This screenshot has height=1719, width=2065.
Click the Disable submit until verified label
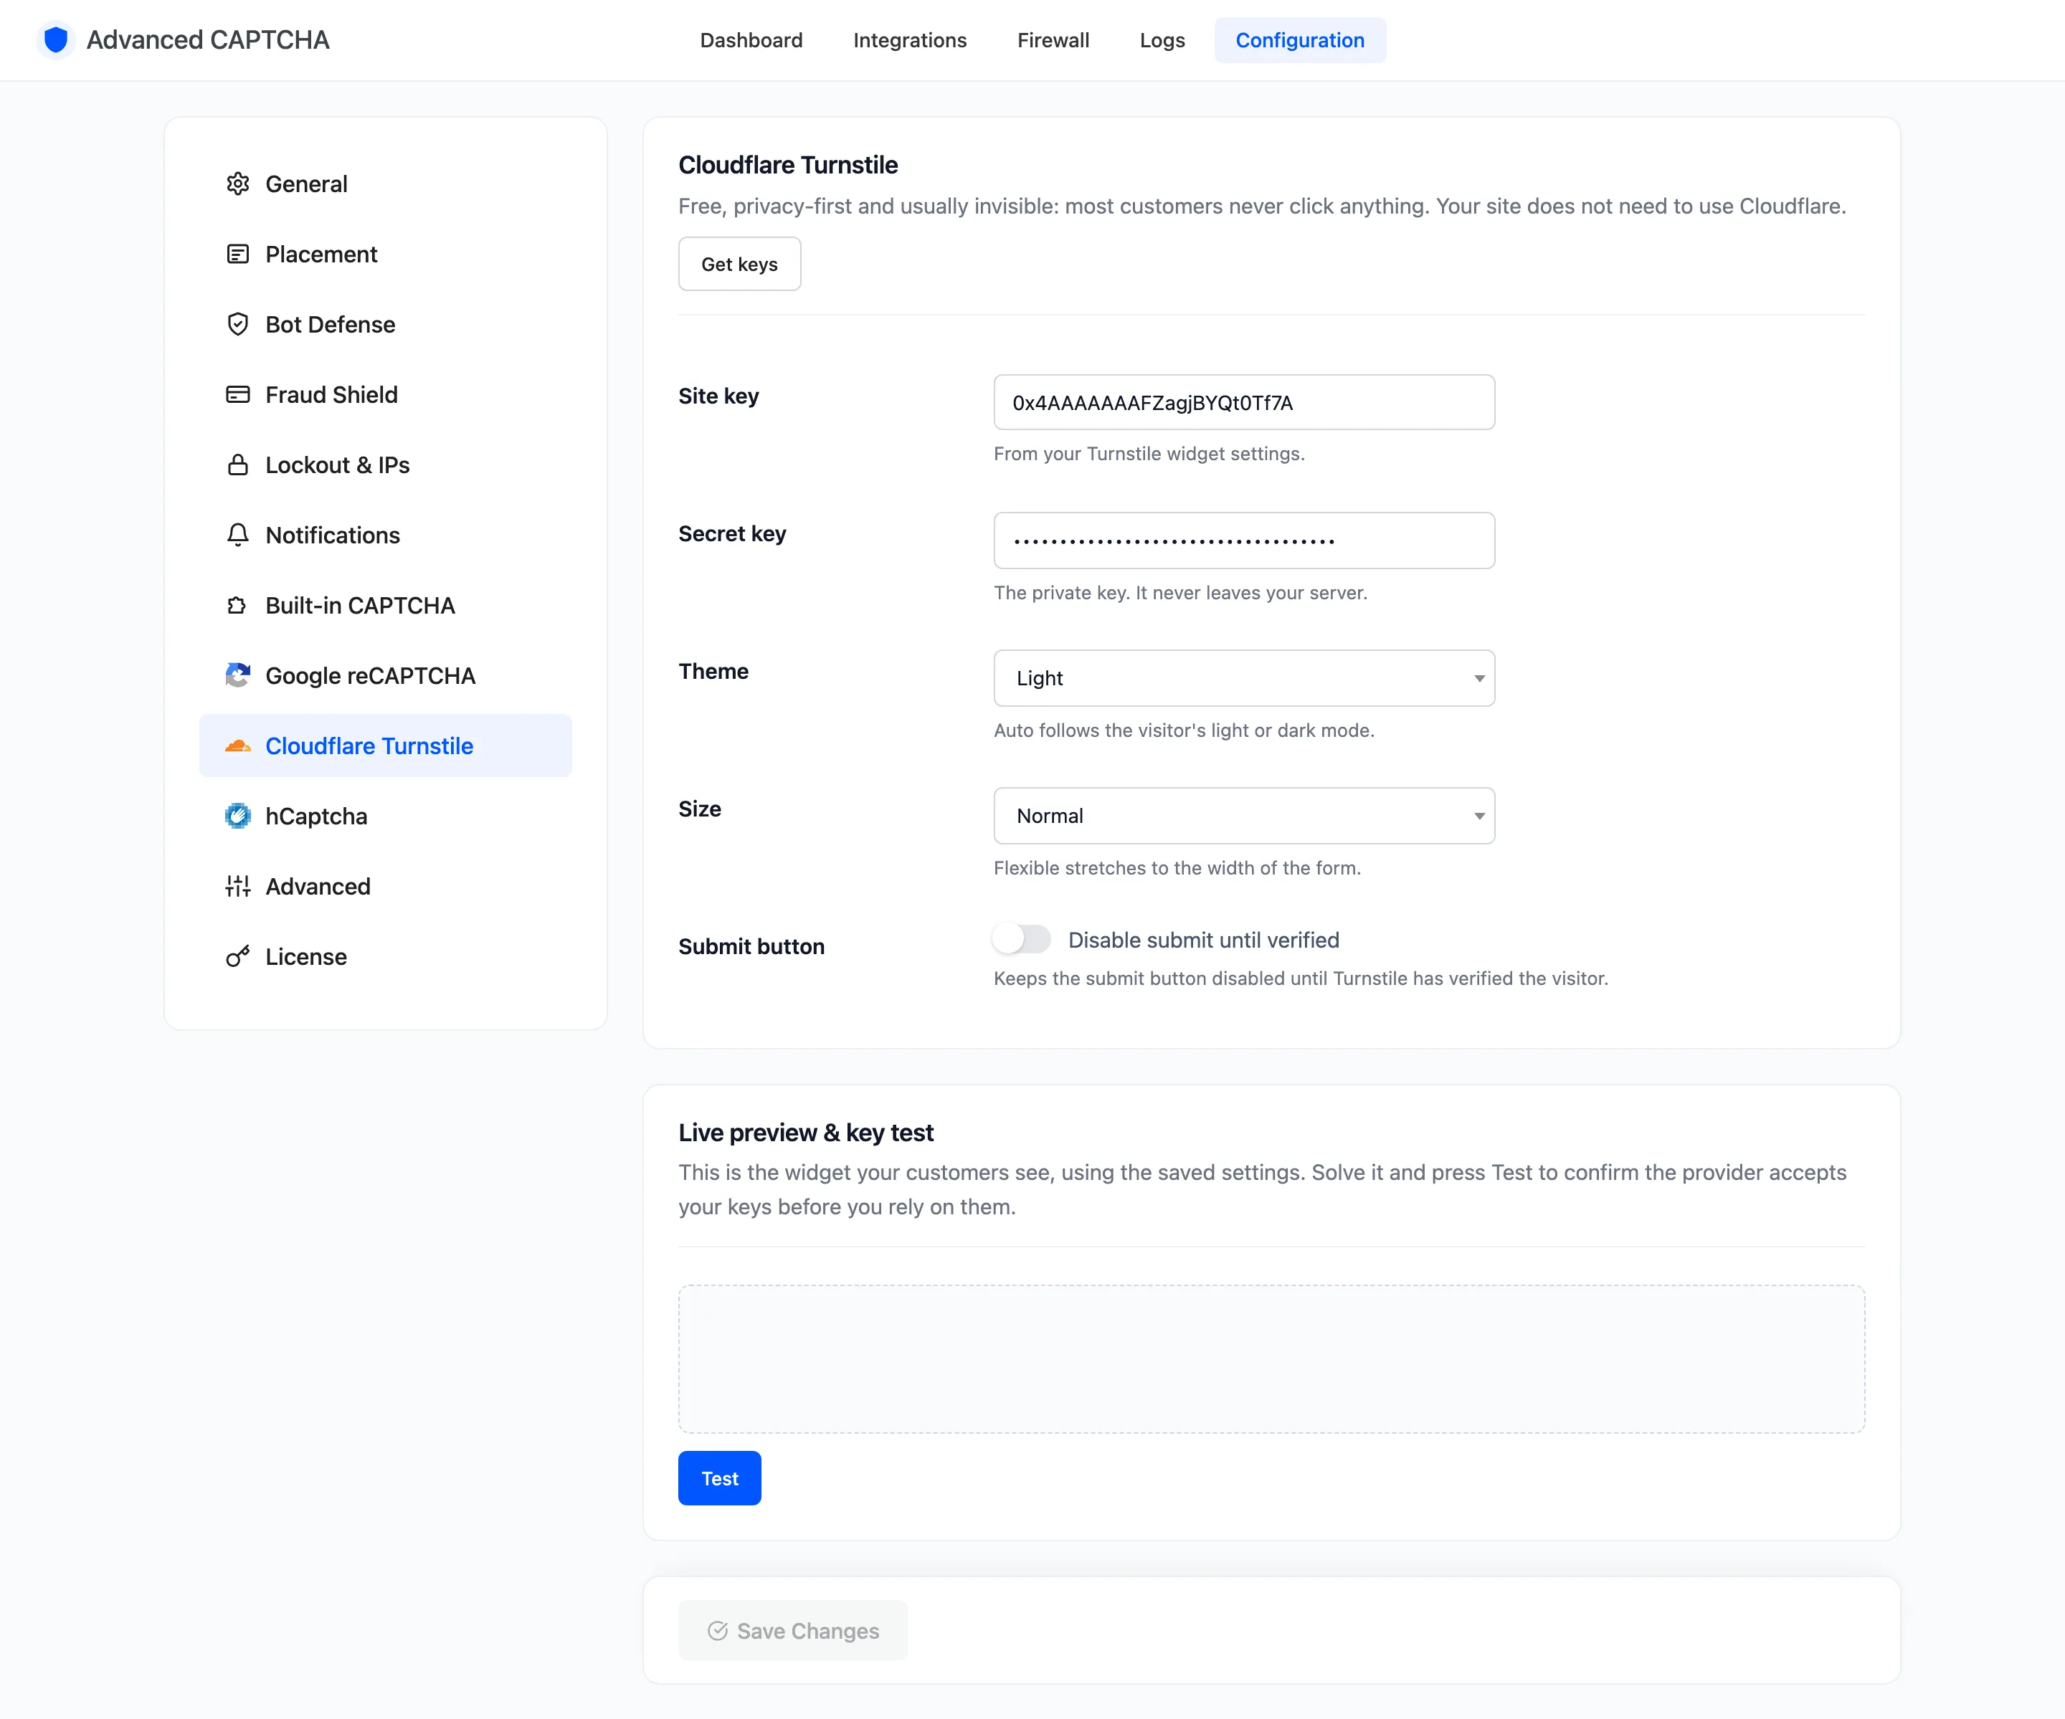pos(1204,940)
